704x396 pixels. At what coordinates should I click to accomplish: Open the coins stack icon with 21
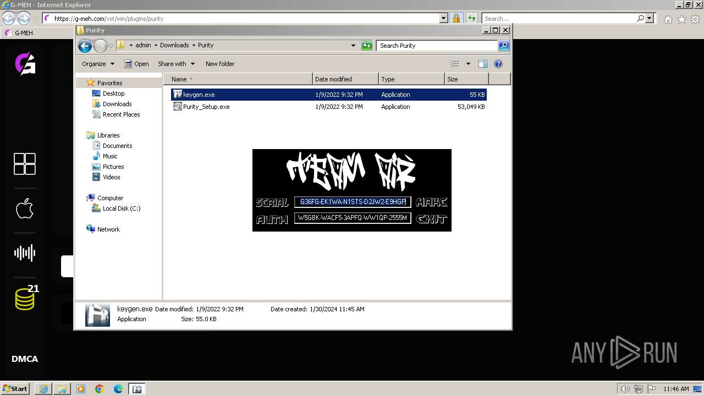coord(25,298)
